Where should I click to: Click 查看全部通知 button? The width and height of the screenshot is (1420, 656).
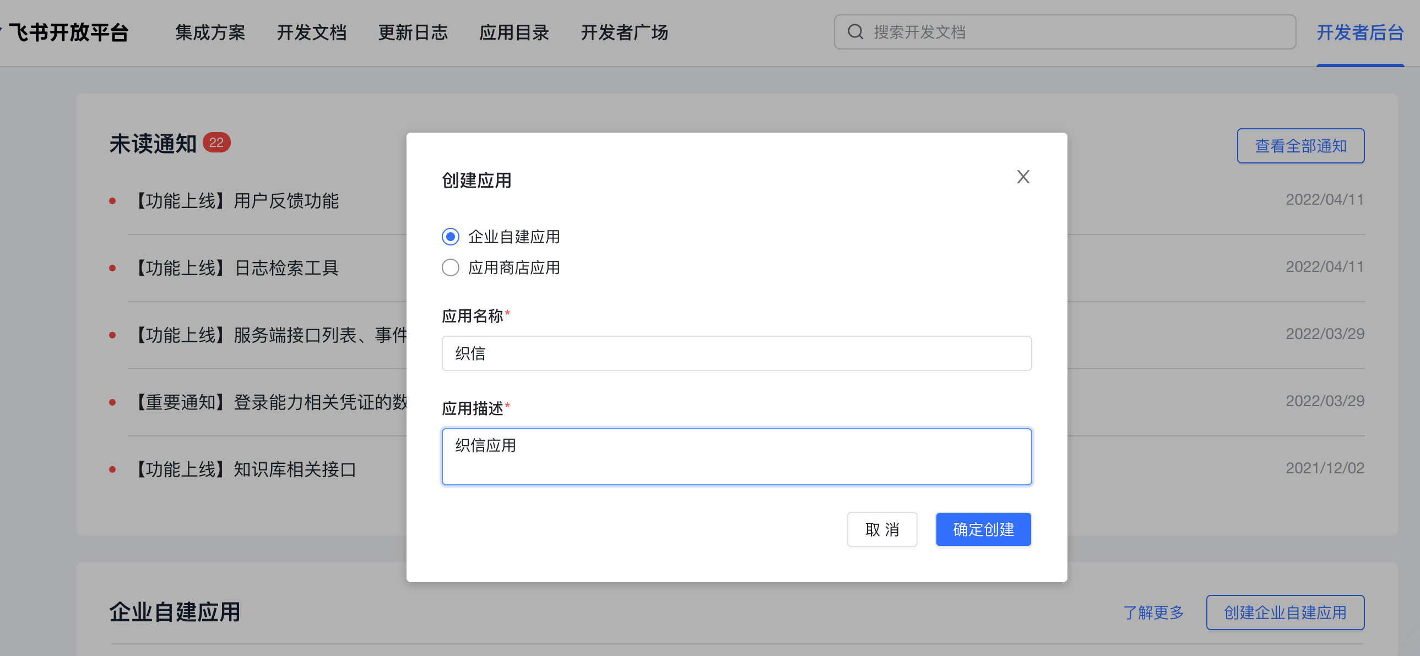[x=1300, y=146]
